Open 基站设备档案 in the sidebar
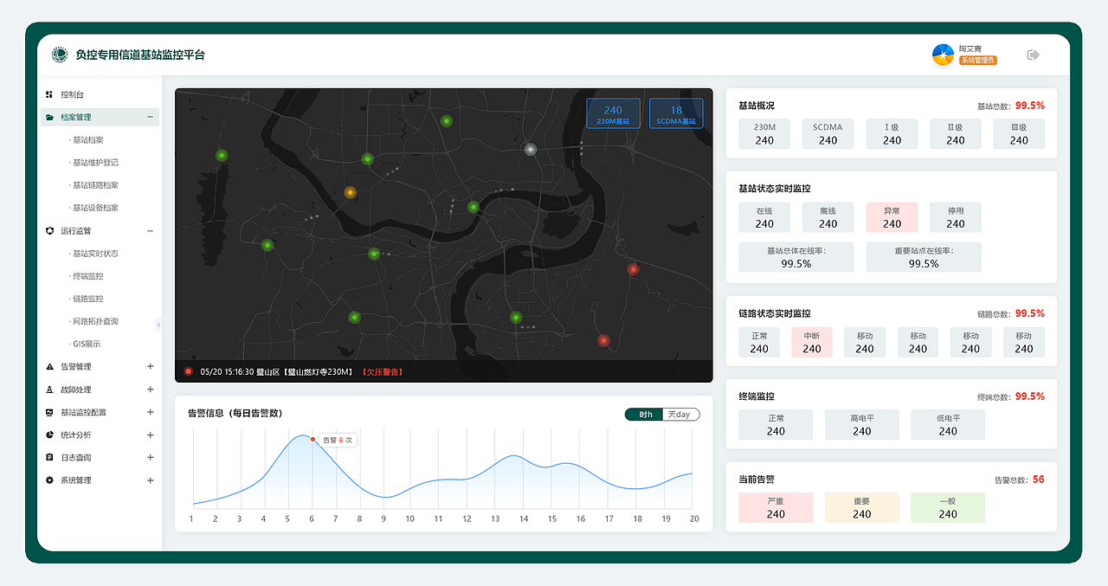Screen dimensions: 1108x586 [94, 208]
